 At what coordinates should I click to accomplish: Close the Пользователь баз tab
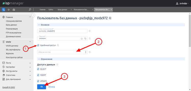(x=111, y=10)
